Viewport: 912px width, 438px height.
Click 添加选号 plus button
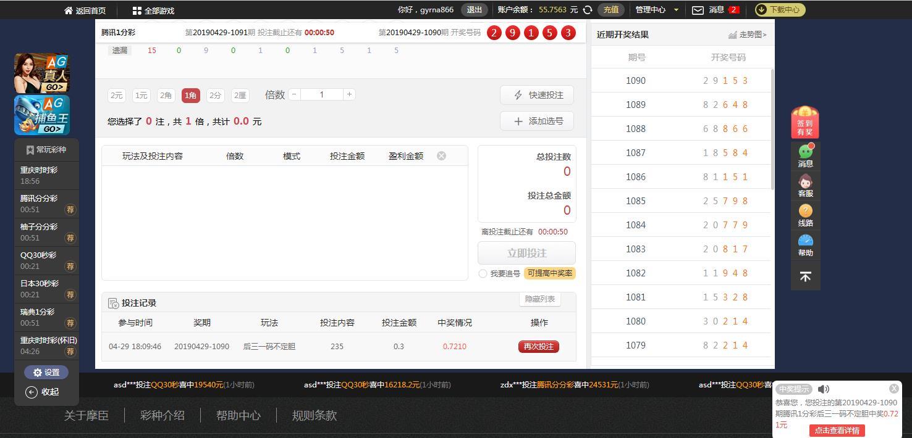point(536,121)
